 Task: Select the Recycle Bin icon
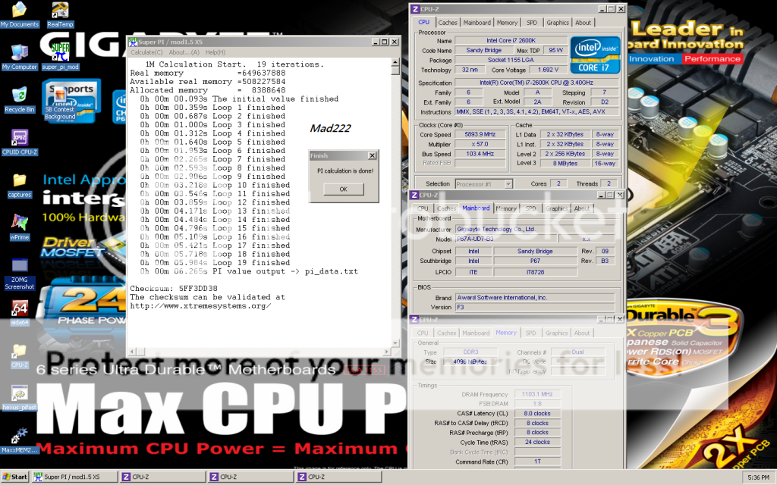click(19, 99)
